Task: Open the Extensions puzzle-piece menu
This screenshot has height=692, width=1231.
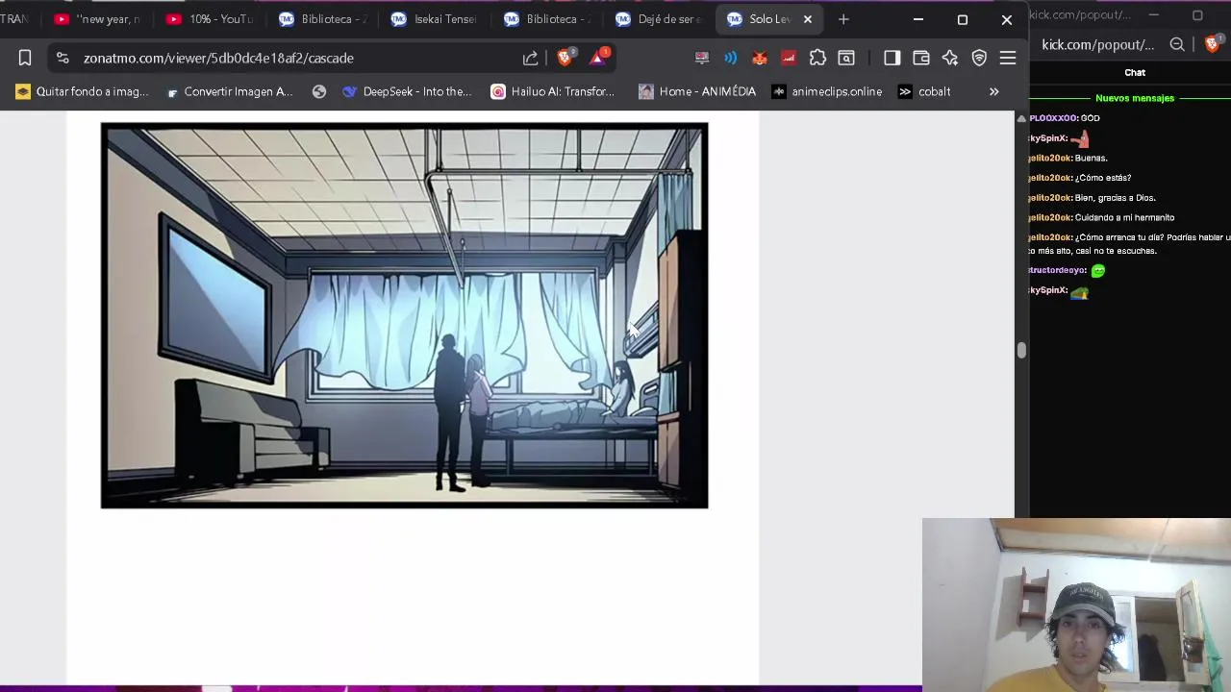Action: click(x=817, y=59)
